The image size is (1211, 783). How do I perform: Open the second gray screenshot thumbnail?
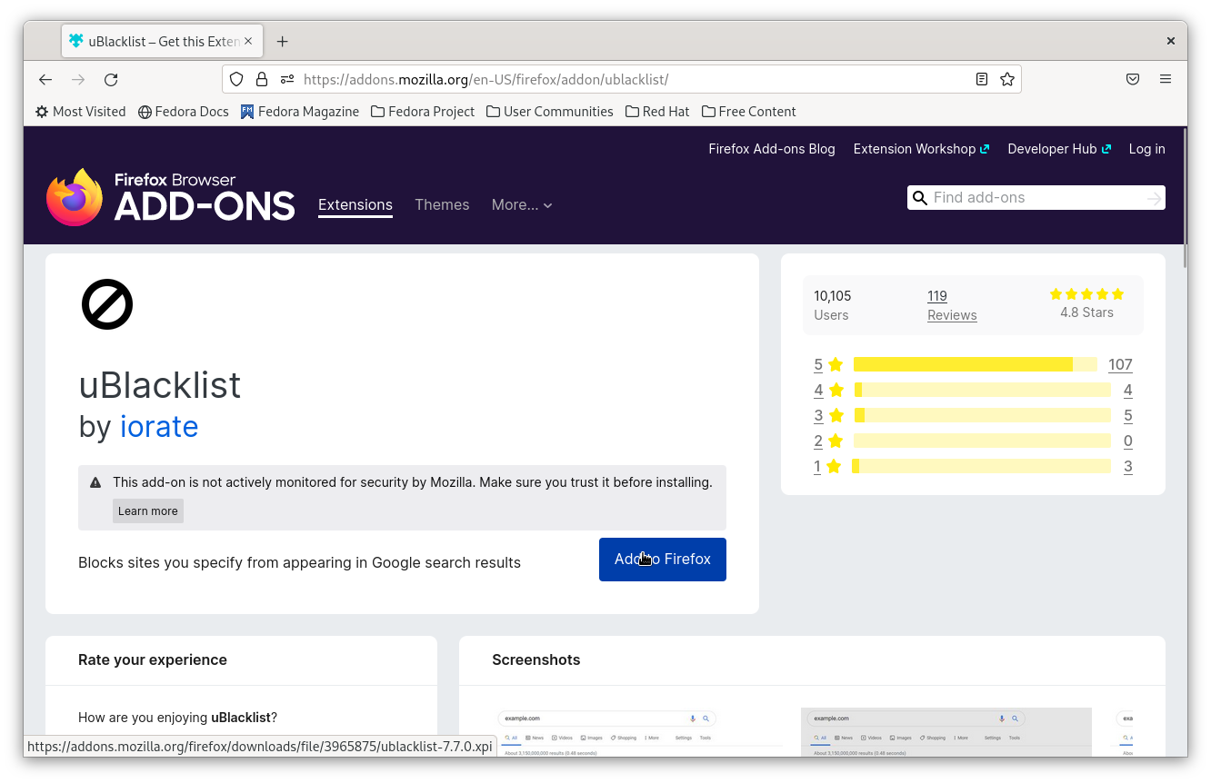click(x=946, y=732)
